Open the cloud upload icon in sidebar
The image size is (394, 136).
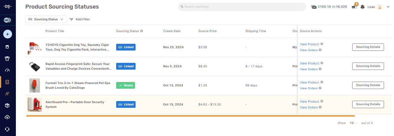(x=8, y=117)
